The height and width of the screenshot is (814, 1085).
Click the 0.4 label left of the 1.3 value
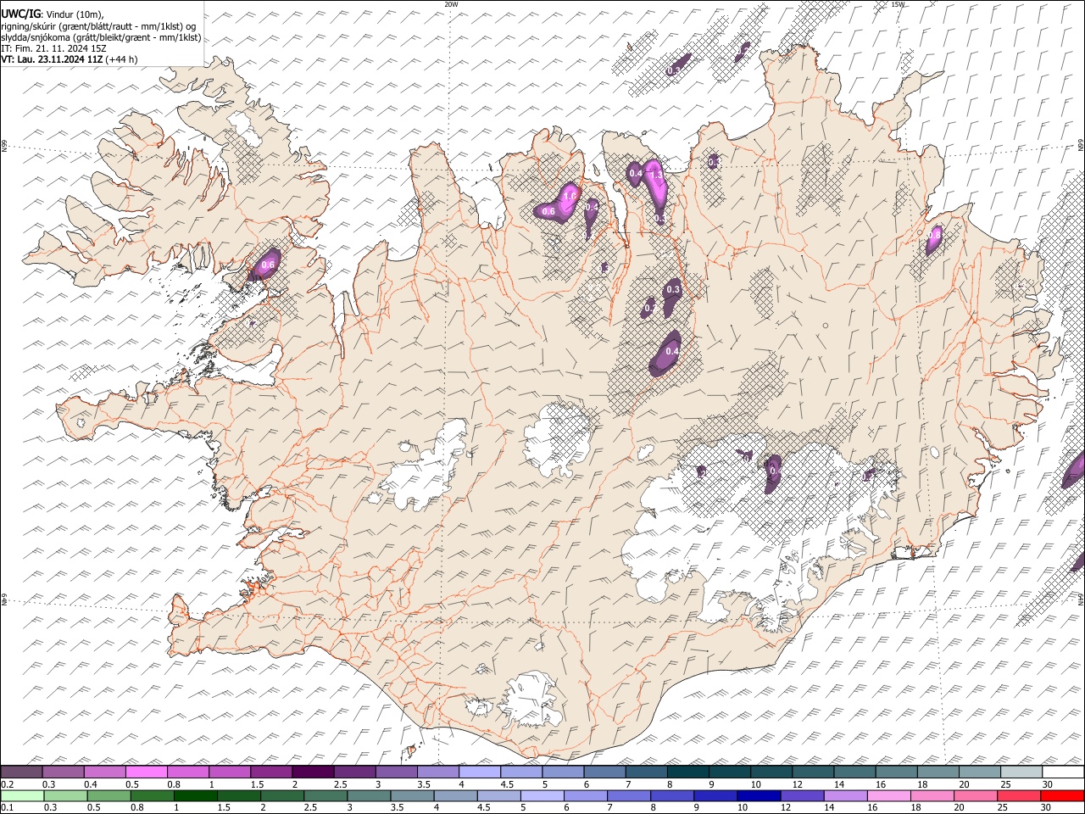[636, 174]
